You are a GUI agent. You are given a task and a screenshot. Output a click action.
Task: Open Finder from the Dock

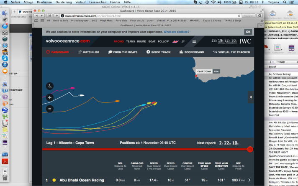(x=5, y=13)
